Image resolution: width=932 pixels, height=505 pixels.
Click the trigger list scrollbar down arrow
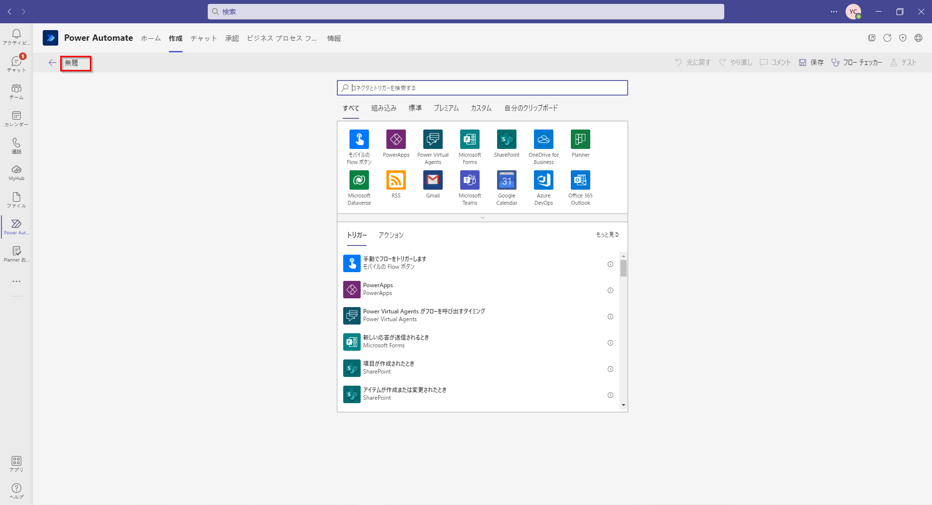tap(623, 405)
